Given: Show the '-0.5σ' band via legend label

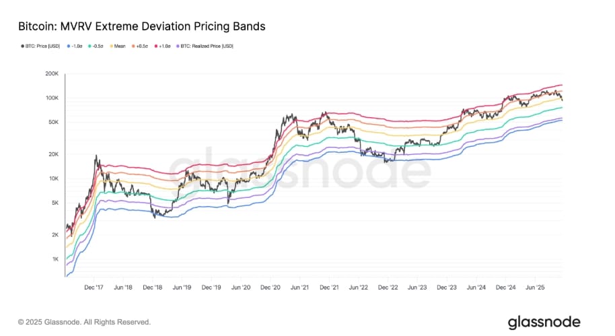Looking at the screenshot, I should click(x=98, y=46).
